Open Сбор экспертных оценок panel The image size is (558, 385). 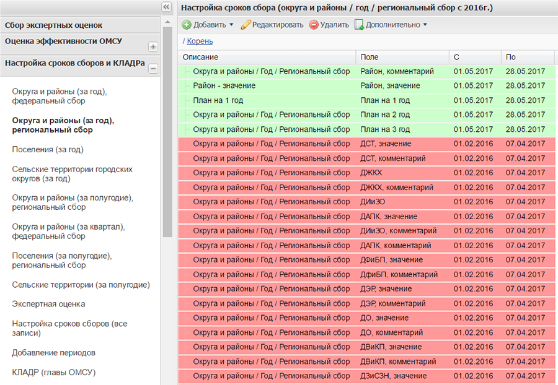point(54,25)
